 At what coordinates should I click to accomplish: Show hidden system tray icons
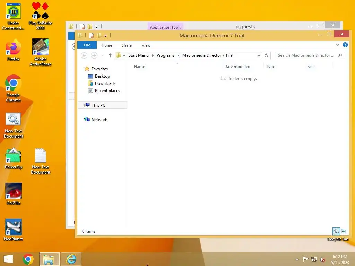(297, 259)
